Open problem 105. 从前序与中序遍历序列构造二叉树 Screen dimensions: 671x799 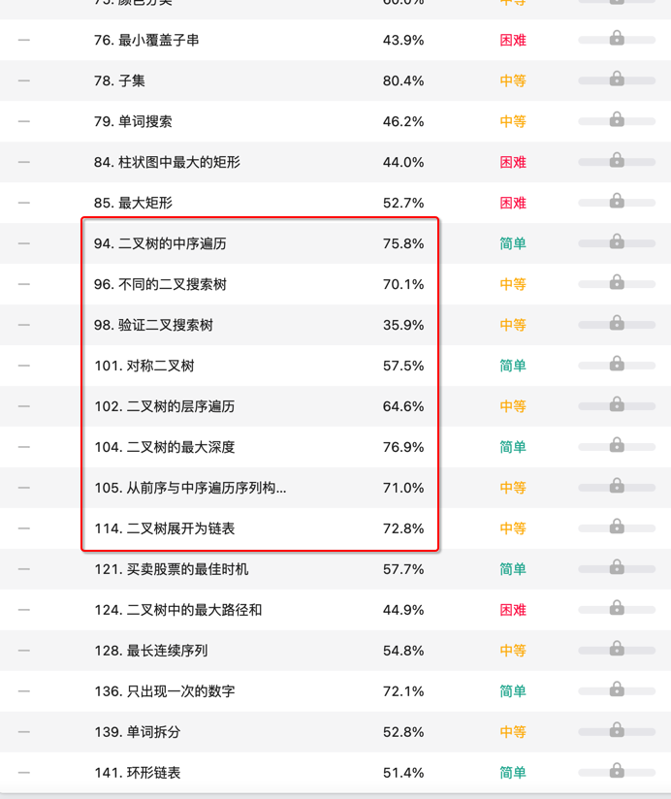175,488
